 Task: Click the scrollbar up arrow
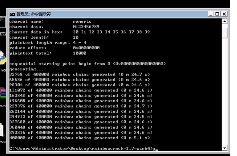pos(225,21)
